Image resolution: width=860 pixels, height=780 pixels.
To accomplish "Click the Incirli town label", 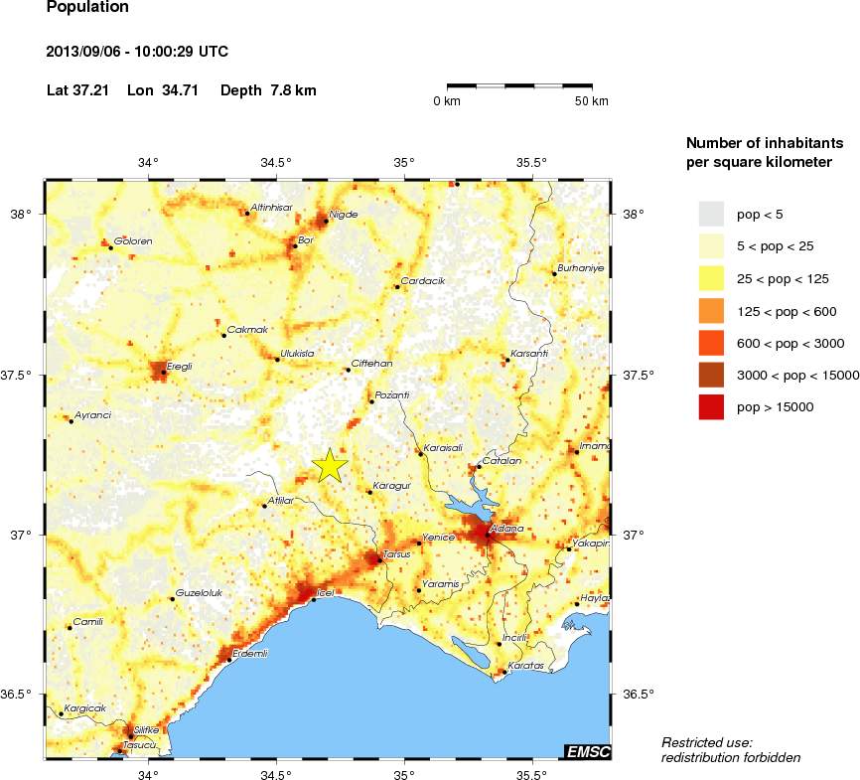I will point(514,638).
